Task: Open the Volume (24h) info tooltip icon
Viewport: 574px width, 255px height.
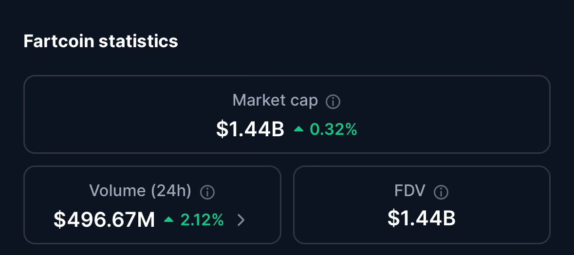Action: [207, 192]
